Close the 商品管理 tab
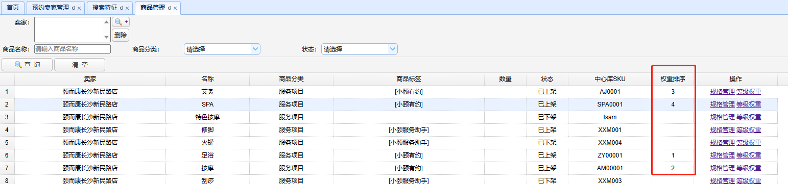The height and width of the screenshot is (184, 788). click(x=175, y=8)
